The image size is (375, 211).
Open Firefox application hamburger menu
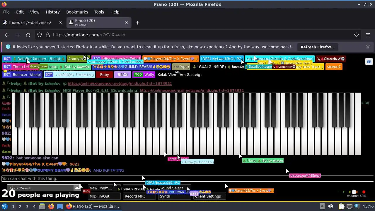click(368, 35)
